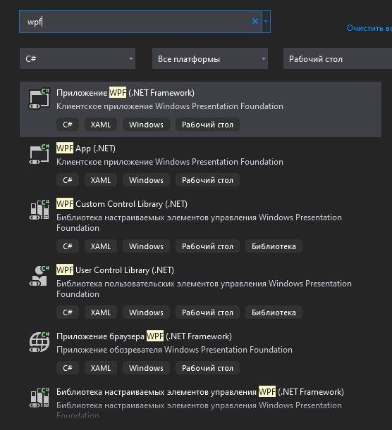
Task: Click Windows tag under Приложение браузера WPF
Action: 146,368
